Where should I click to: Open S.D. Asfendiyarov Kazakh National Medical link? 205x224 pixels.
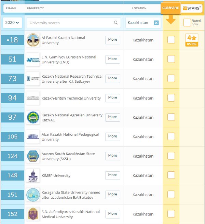(x=70, y=214)
